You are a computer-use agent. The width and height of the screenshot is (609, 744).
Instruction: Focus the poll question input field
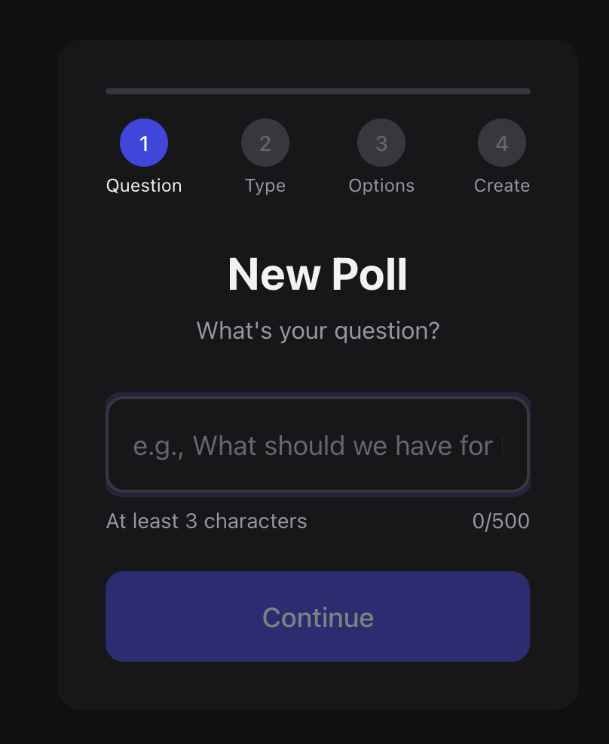(x=317, y=445)
